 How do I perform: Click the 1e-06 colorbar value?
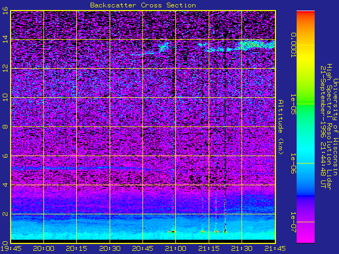(293, 164)
